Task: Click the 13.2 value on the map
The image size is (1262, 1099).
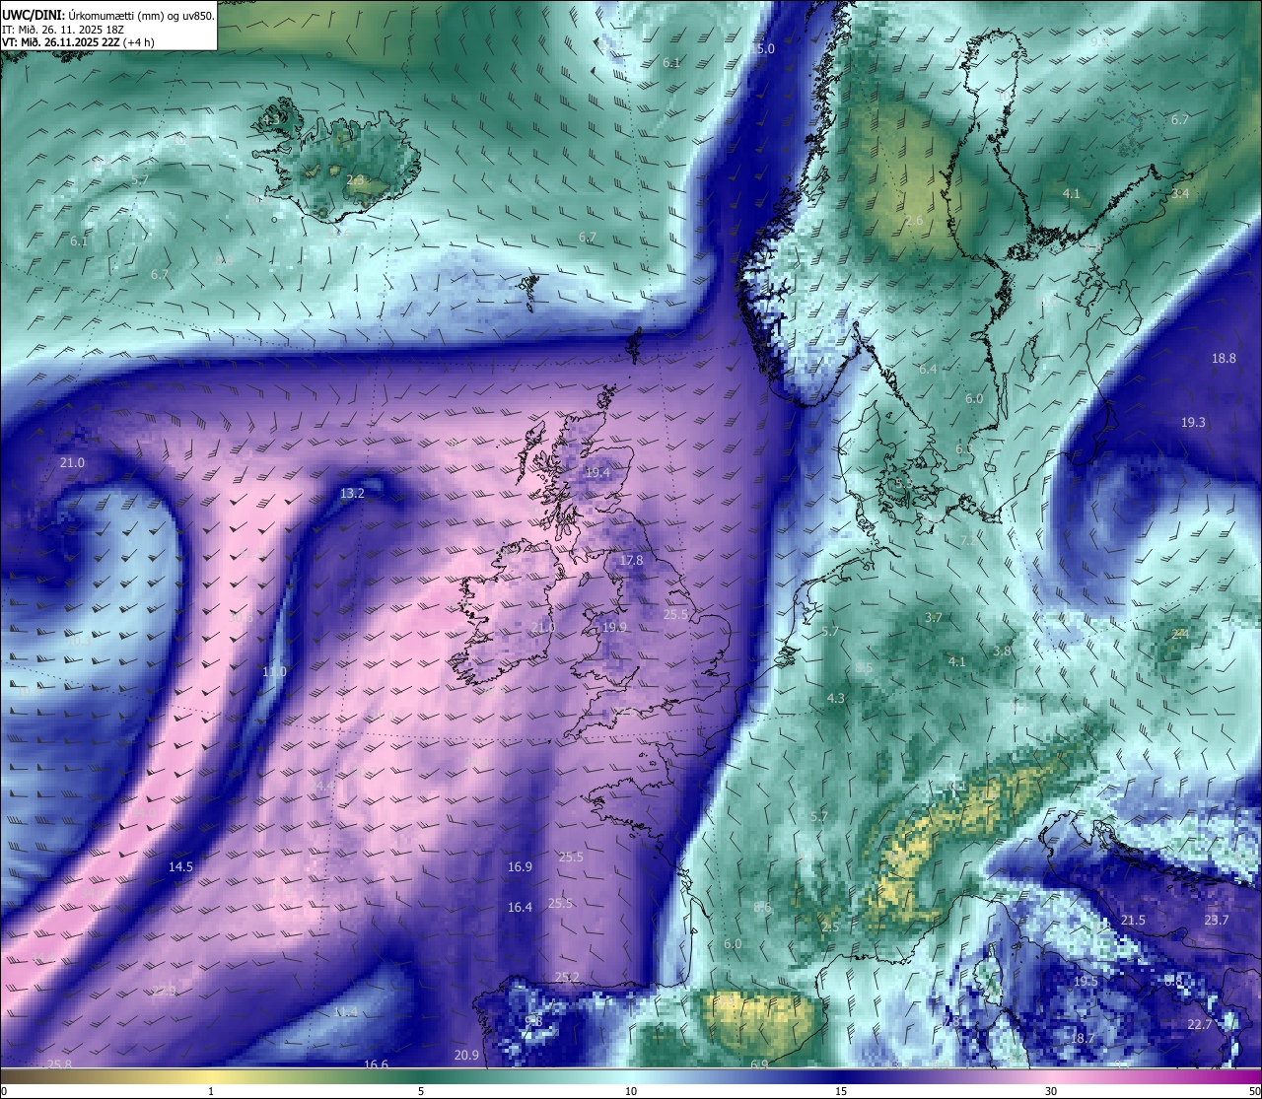Action: tap(352, 493)
